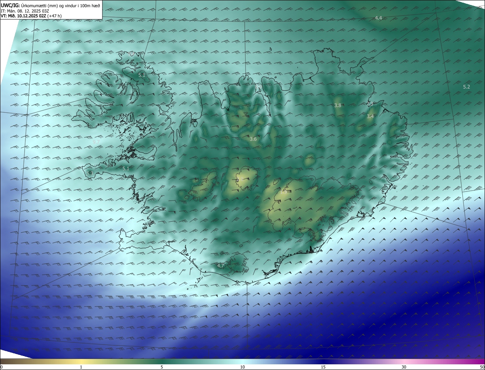The height and width of the screenshot is (370, 485).
Task: Click the 4.4 value label on the map
Action: point(378,18)
